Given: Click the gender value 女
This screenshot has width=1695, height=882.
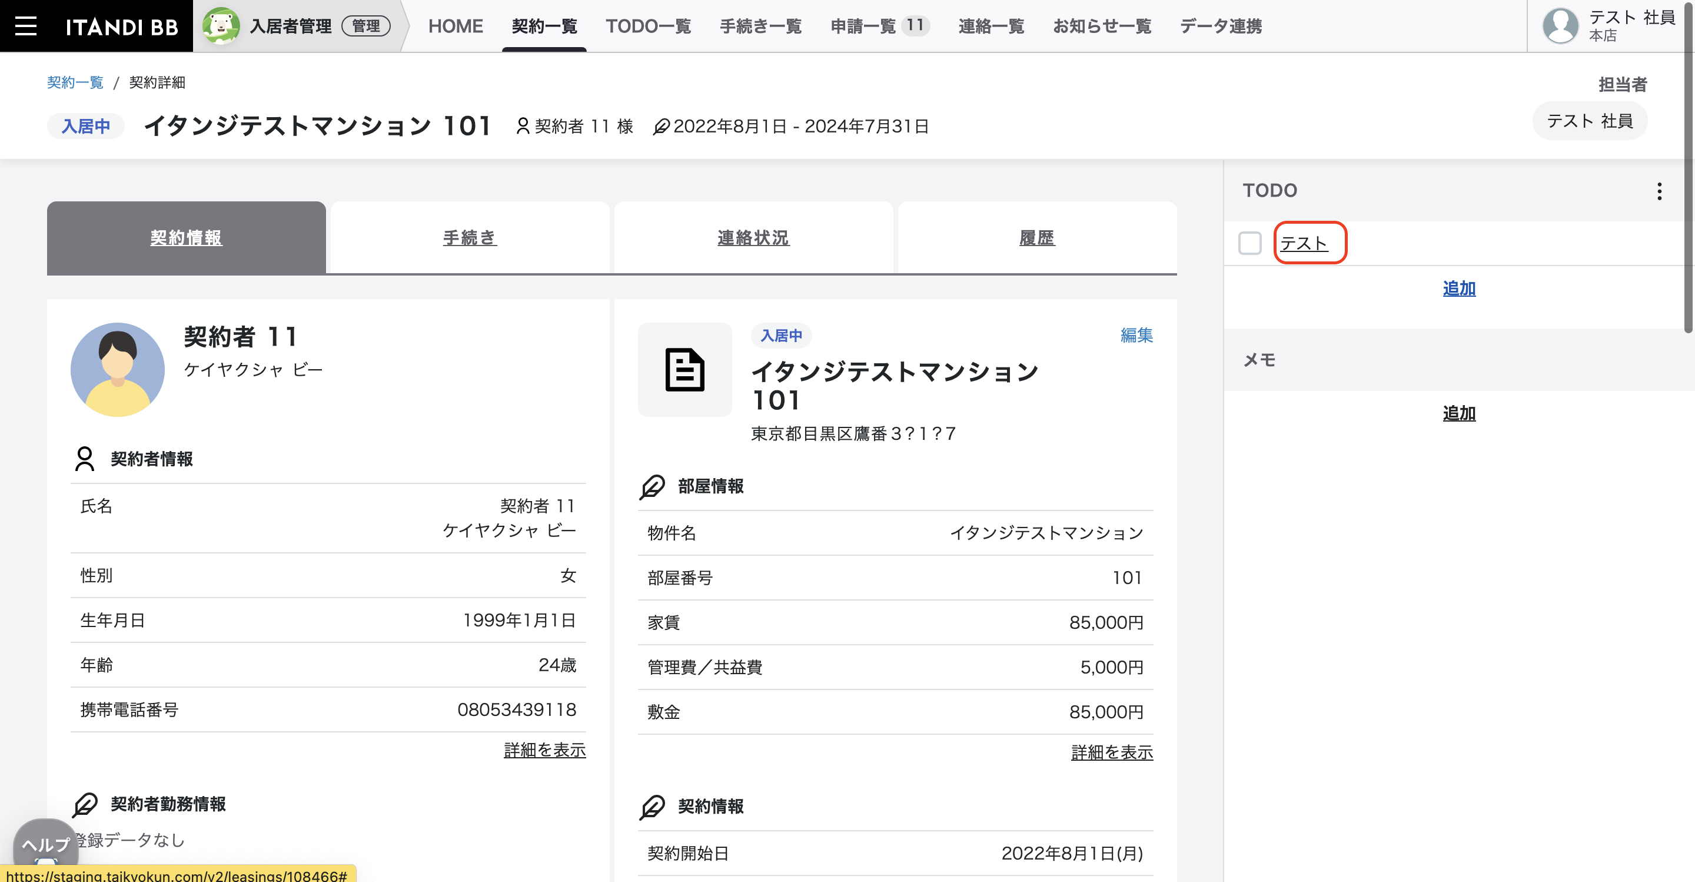Looking at the screenshot, I should click(568, 575).
